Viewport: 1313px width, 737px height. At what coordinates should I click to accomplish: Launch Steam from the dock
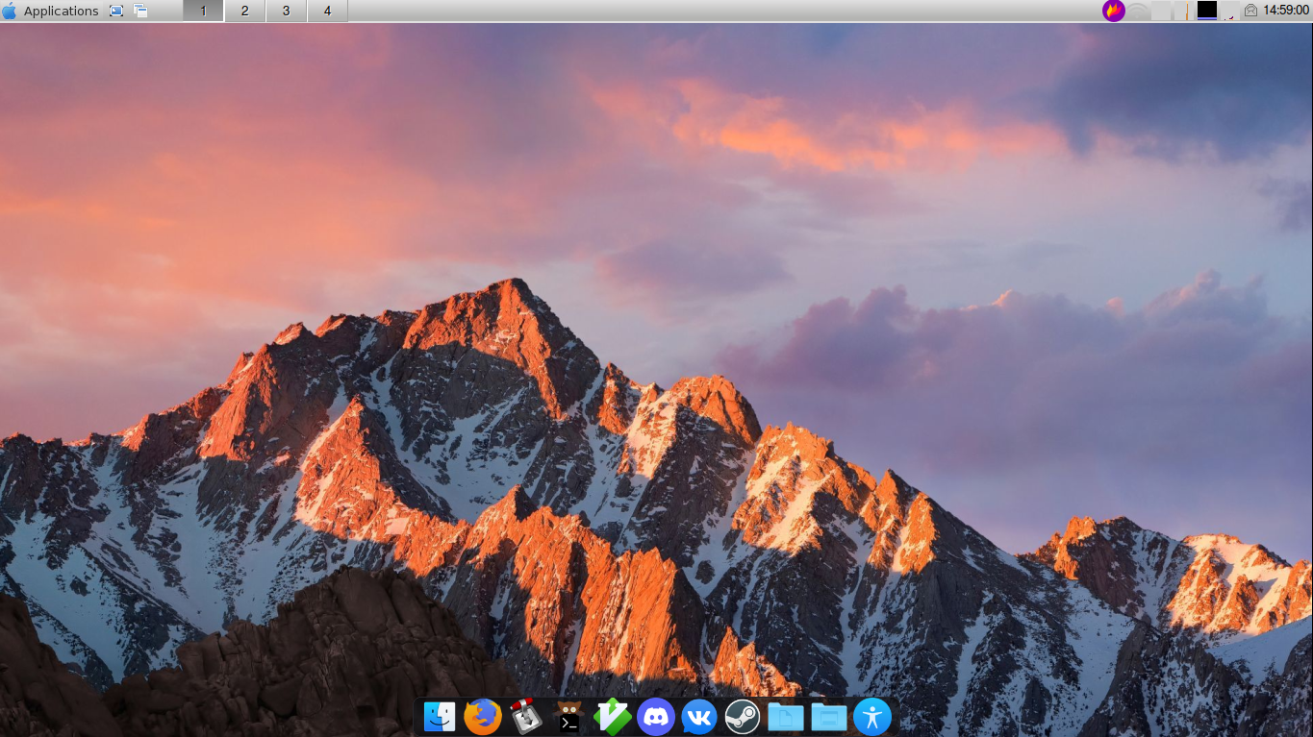[x=743, y=717]
